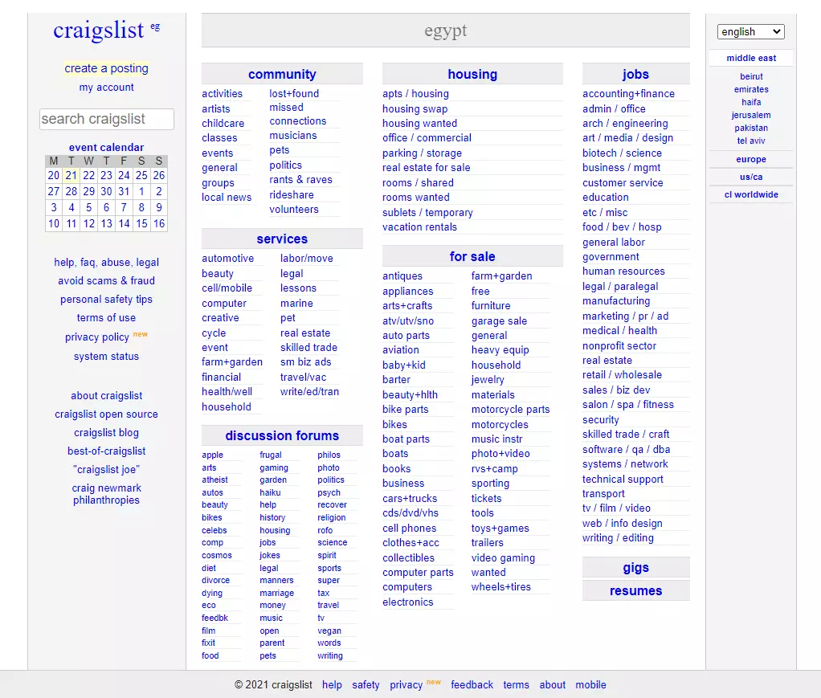The height and width of the screenshot is (698, 821).
Task: Browse electronics for sale
Action: pos(407,602)
